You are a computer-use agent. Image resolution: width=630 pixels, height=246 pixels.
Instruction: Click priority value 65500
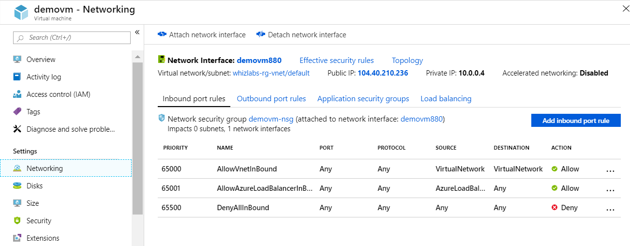[172, 208]
